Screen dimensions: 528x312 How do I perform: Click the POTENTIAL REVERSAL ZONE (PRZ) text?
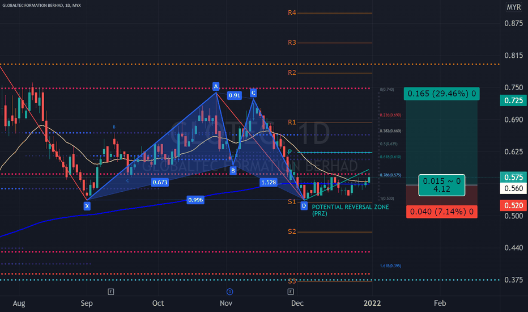click(350, 210)
